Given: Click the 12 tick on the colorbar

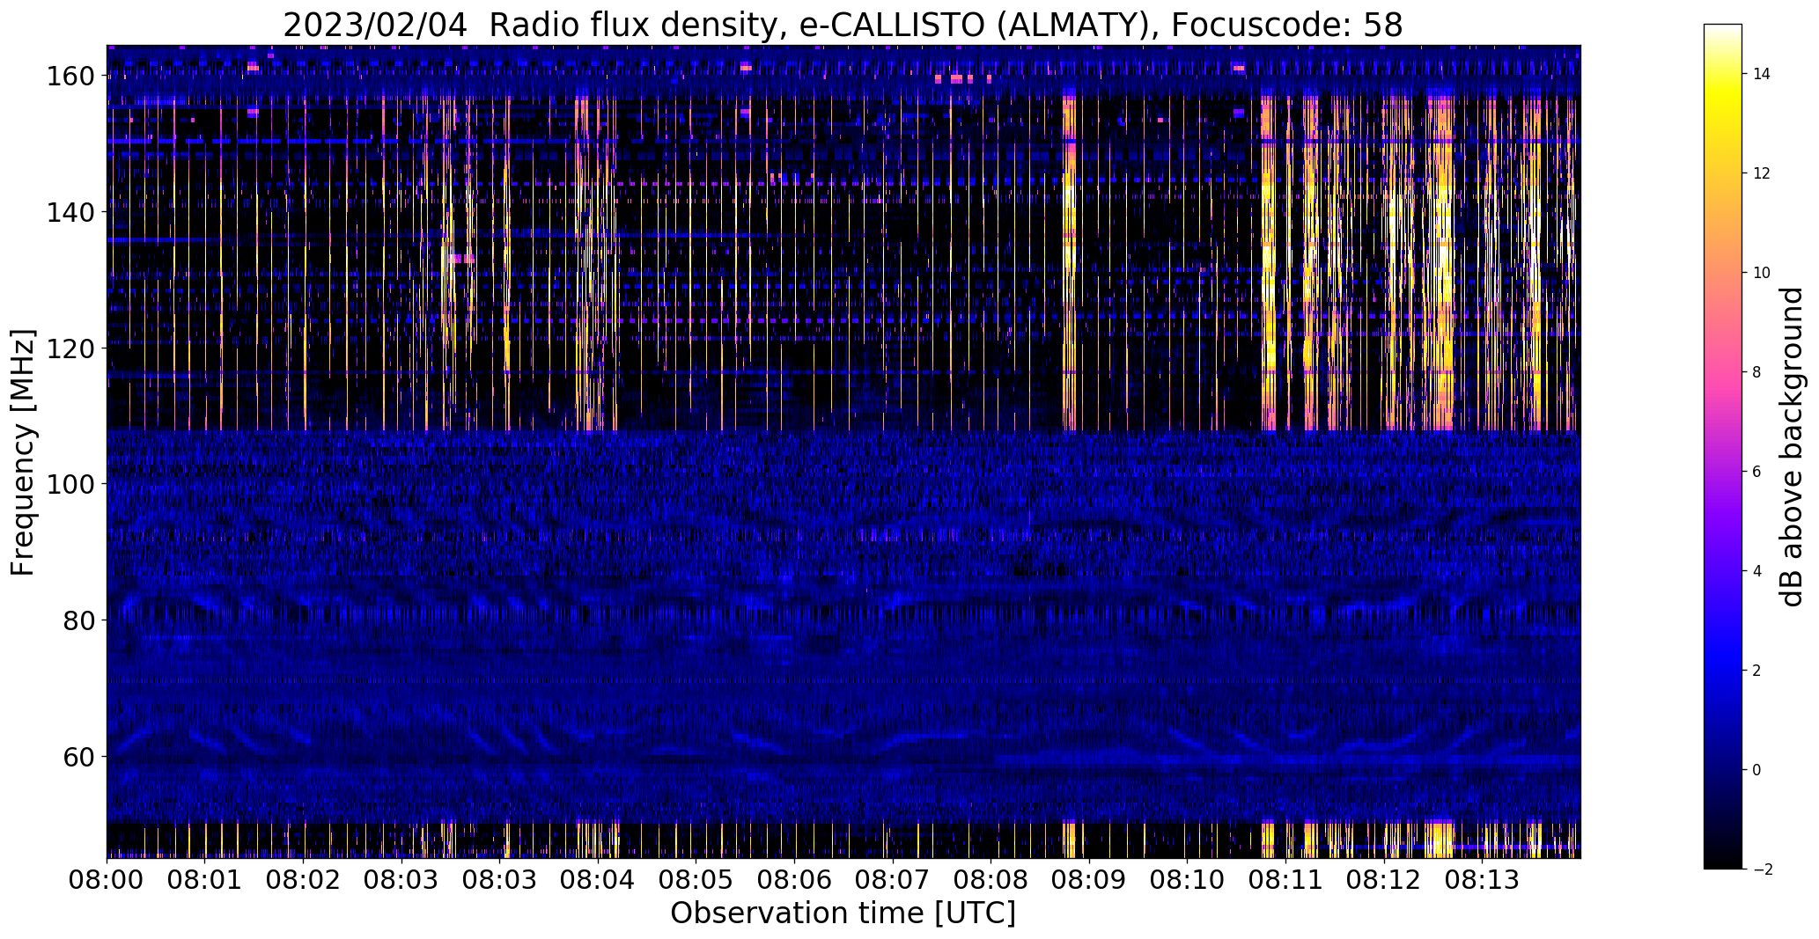Looking at the screenshot, I should point(1762,173).
